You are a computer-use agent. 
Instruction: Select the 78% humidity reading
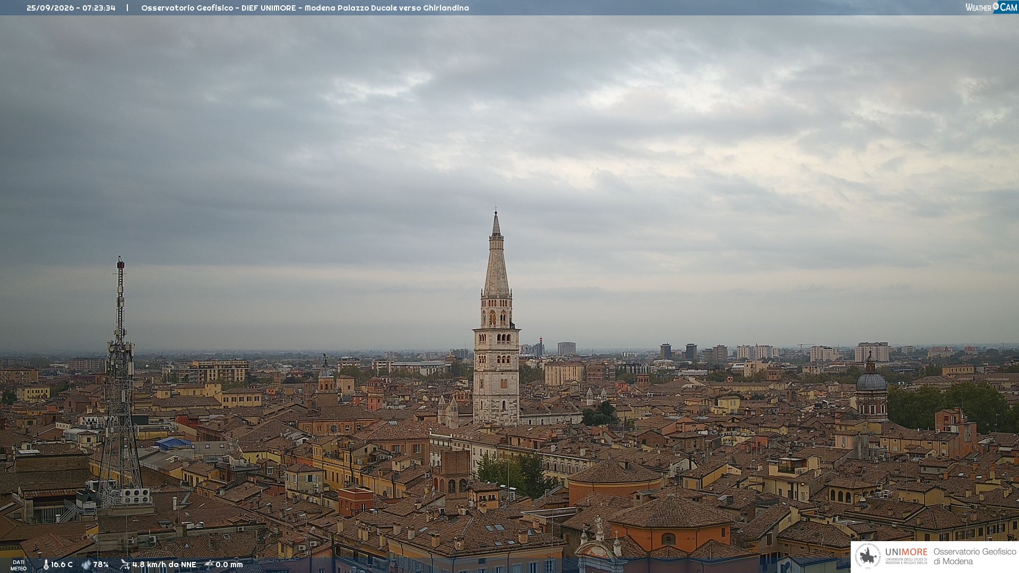pyautogui.click(x=101, y=565)
